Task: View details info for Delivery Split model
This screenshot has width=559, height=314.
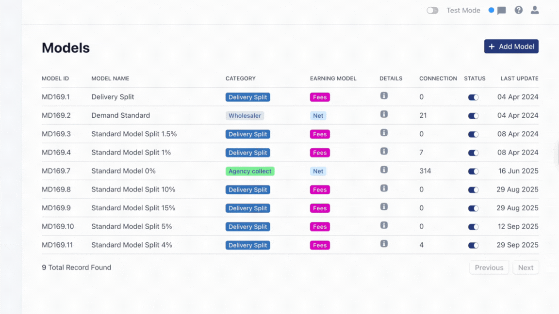Action: click(384, 96)
